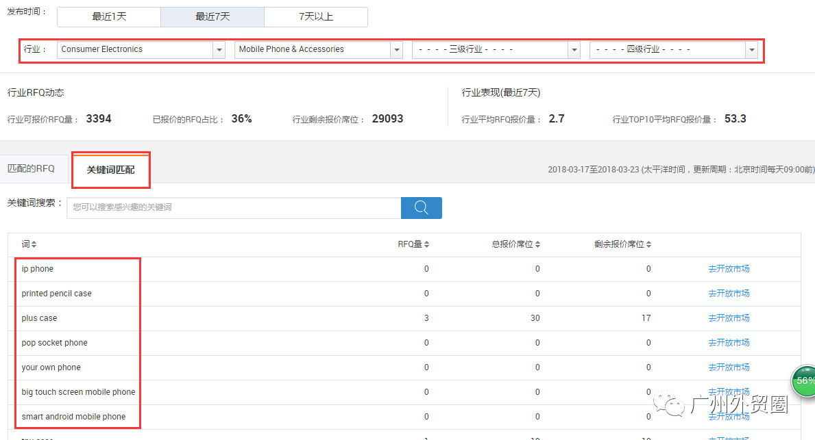Click the 行业RFQ动态 section heading

36,93
